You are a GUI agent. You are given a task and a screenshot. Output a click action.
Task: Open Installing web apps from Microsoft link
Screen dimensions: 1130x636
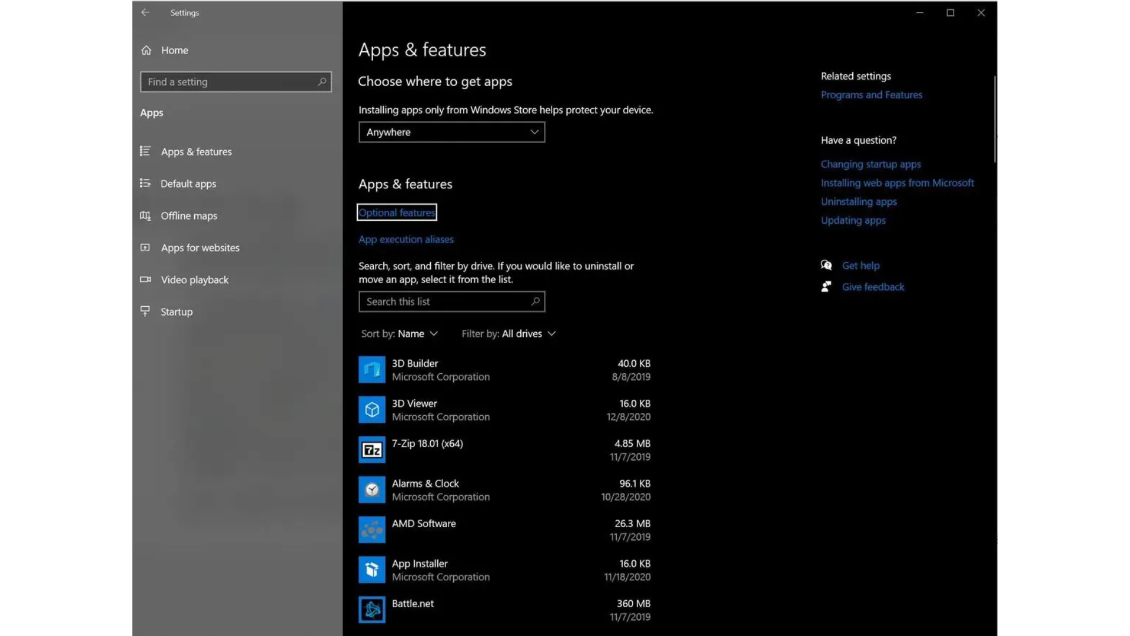pos(897,183)
